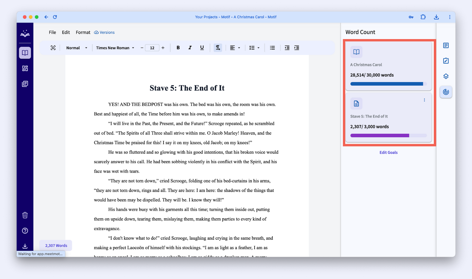Viewport: 472px width, 279px height.
Task: Open the Edit menu
Action: coord(66,32)
